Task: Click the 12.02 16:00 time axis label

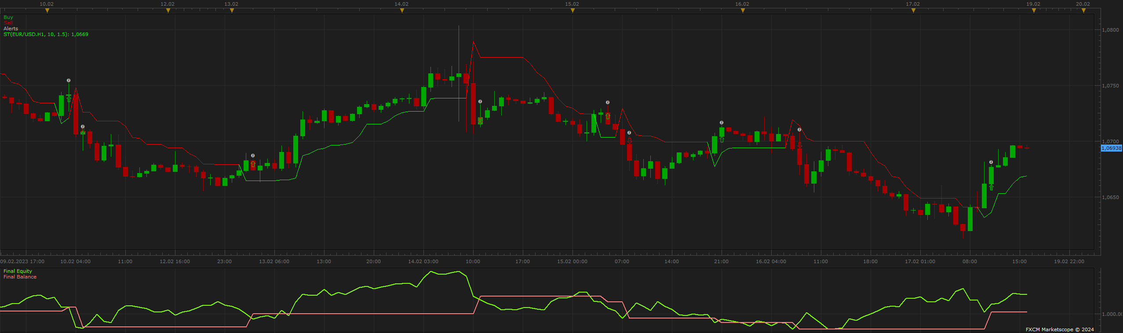Action: [175, 261]
